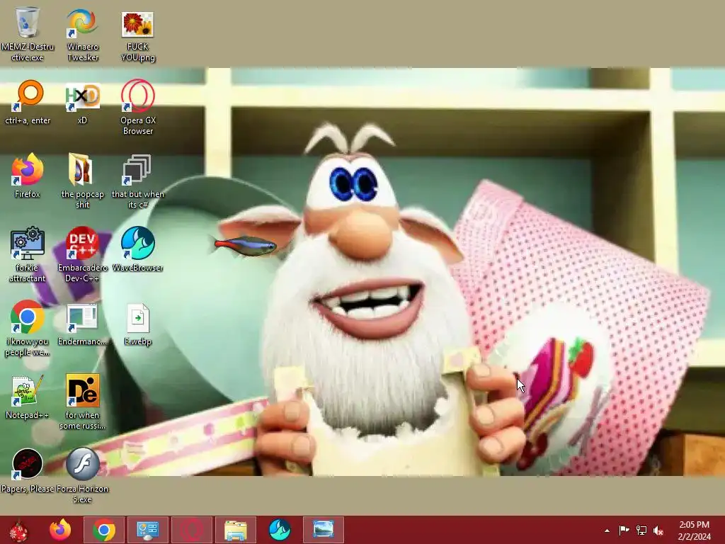The image size is (725, 544).
Task: Switch to Chrome in the taskbar
Action: pos(104,530)
